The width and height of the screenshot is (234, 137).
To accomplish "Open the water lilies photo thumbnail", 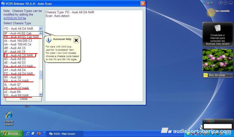I will tap(218, 60).
